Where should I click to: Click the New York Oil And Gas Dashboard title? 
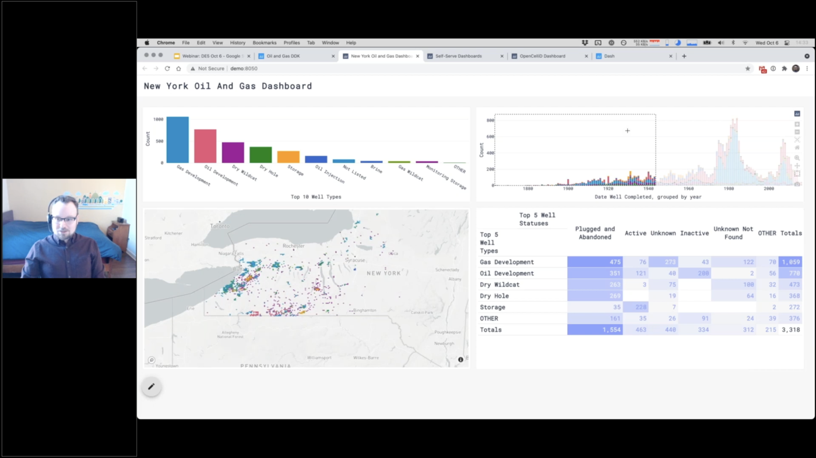pos(228,86)
